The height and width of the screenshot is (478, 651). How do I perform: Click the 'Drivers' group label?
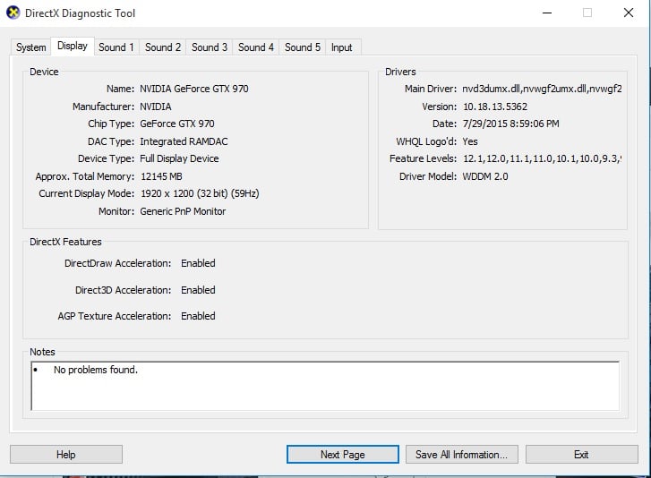(x=400, y=72)
